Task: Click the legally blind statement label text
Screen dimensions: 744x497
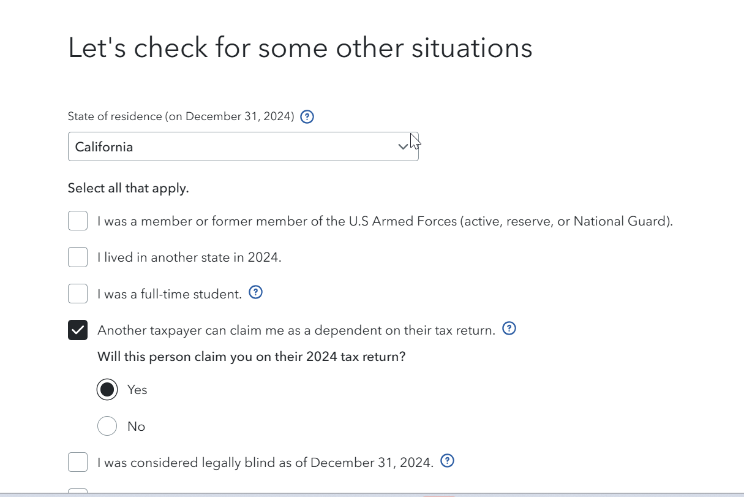Action: tap(265, 463)
